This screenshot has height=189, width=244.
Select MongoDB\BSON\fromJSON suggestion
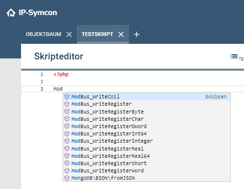(x=147, y=178)
